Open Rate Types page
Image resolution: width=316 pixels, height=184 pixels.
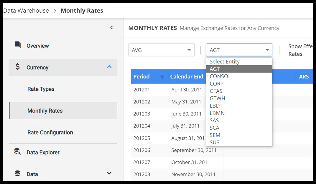(41, 89)
